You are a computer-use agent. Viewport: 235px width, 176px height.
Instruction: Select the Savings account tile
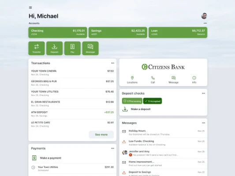pyautogui.click(x=118, y=33)
